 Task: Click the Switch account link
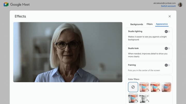click(x=168, y=6)
